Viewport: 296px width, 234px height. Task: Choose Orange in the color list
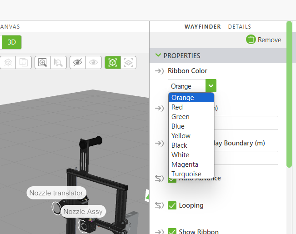(191, 98)
